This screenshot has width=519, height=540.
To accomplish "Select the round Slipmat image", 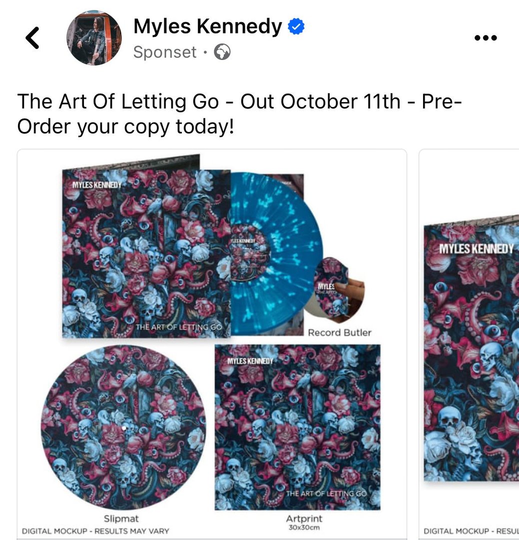I will pyautogui.click(x=123, y=427).
